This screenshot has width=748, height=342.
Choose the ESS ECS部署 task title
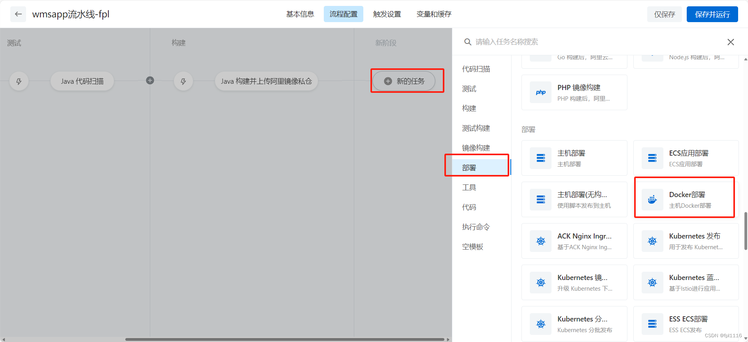pyautogui.click(x=688, y=319)
